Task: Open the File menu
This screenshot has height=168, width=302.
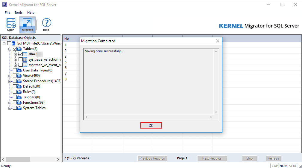Action: (x=7, y=13)
